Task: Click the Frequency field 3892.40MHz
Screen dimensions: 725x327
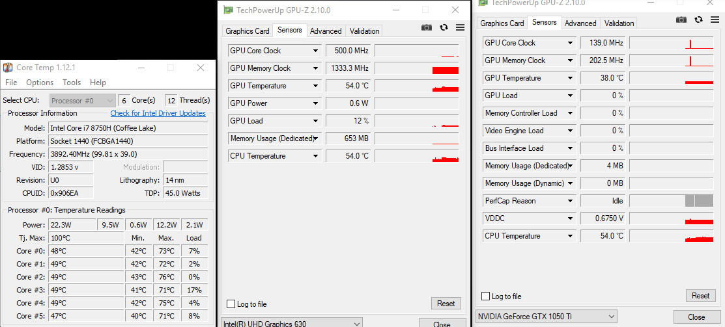Action: (x=128, y=154)
